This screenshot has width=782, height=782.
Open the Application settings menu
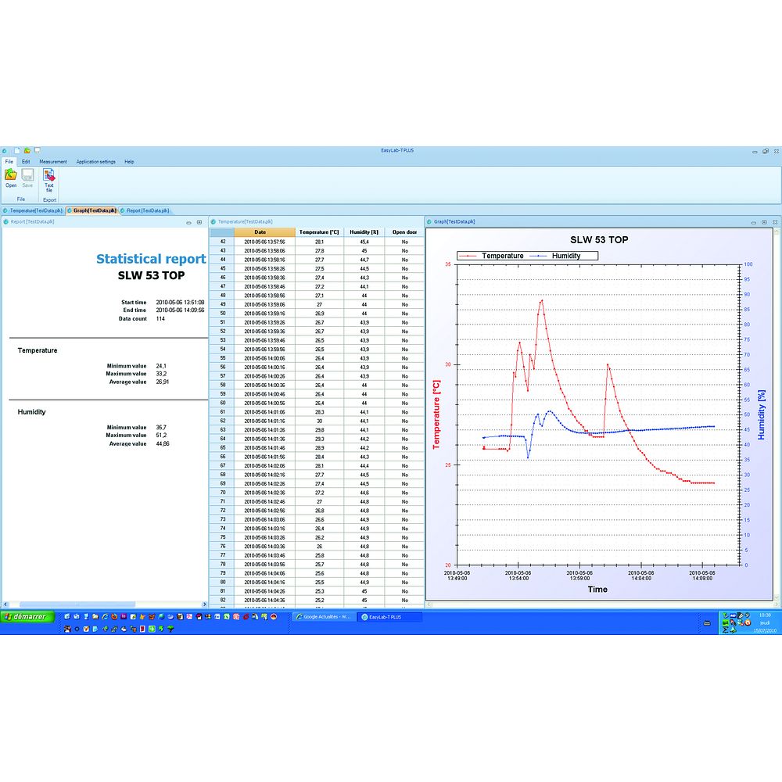pyautogui.click(x=95, y=162)
